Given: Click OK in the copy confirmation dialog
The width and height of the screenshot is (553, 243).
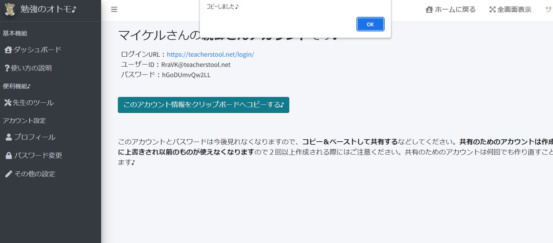Looking at the screenshot, I should tap(370, 24).
